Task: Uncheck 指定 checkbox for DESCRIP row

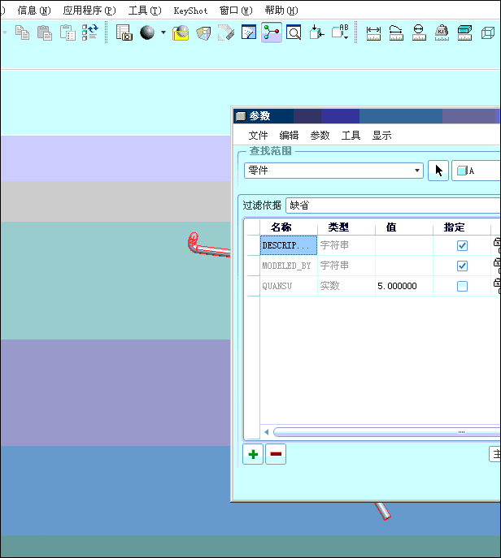Action: point(462,245)
